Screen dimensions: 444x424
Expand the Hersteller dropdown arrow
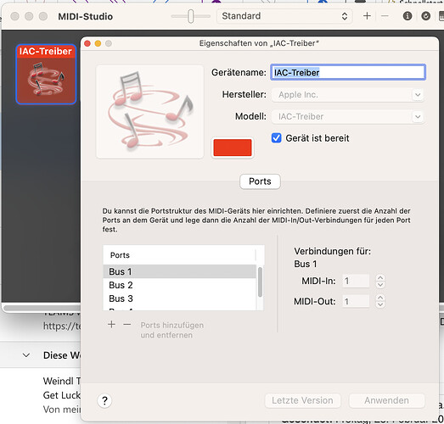(x=418, y=94)
